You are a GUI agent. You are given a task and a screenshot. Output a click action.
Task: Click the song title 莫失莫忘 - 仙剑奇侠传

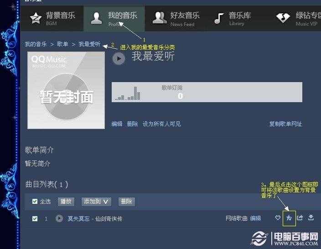click(95, 219)
